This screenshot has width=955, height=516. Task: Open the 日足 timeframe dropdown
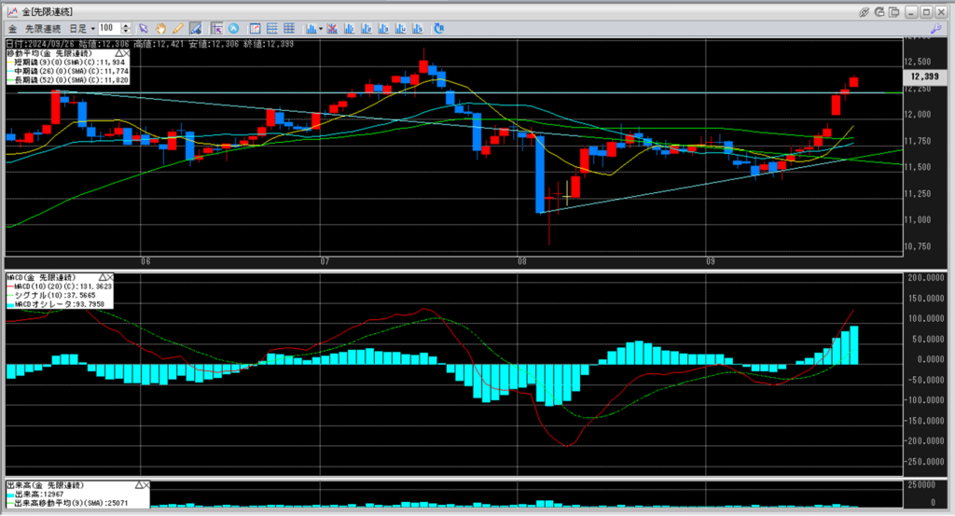[x=82, y=29]
